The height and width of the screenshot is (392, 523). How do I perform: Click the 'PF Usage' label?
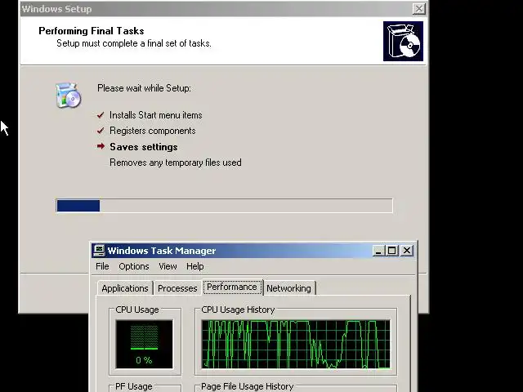[x=134, y=386]
